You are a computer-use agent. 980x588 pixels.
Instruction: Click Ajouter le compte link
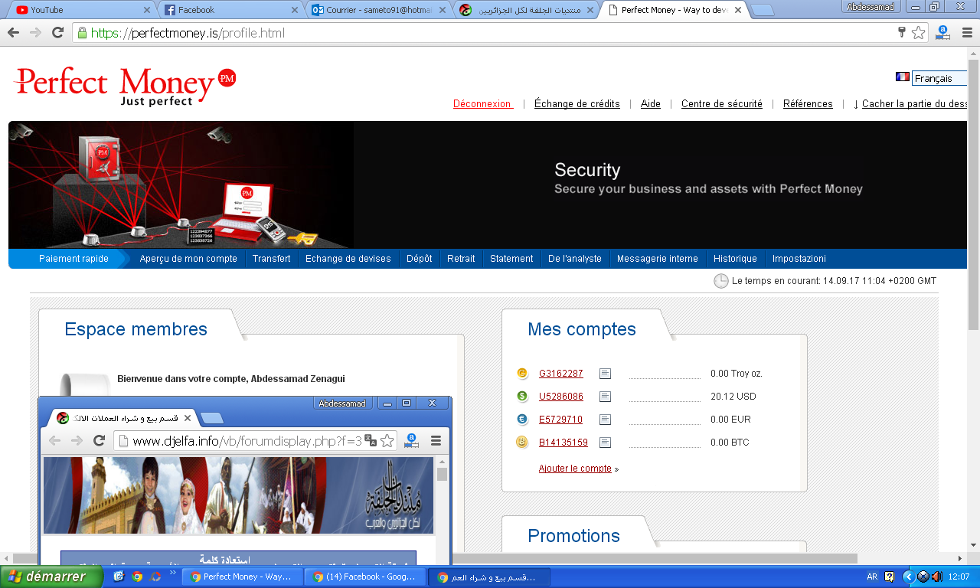click(x=575, y=469)
